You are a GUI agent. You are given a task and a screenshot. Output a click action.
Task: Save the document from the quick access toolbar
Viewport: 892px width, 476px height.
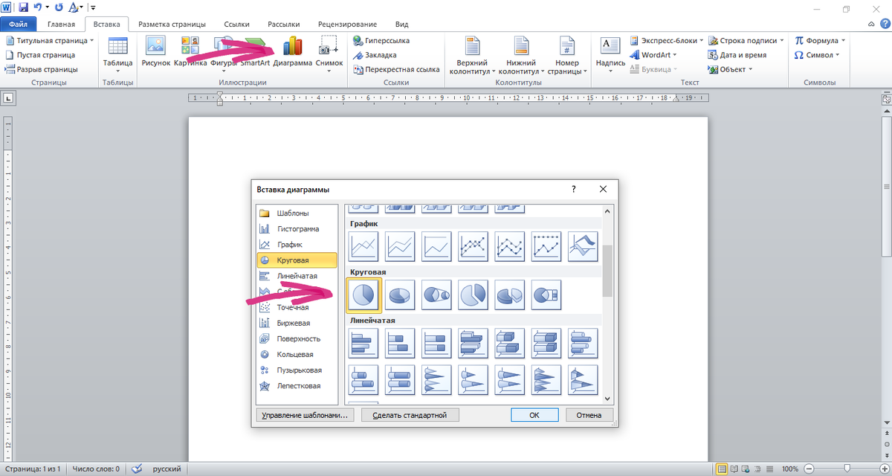[24, 7]
